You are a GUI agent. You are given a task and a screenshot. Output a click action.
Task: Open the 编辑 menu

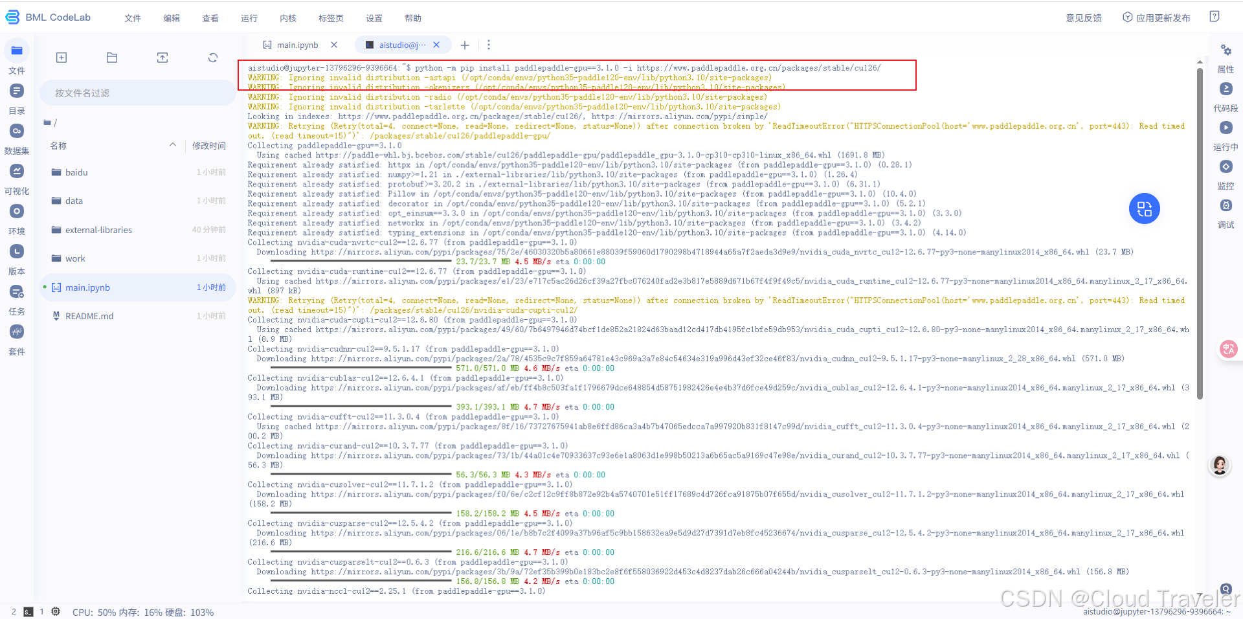[172, 18]
